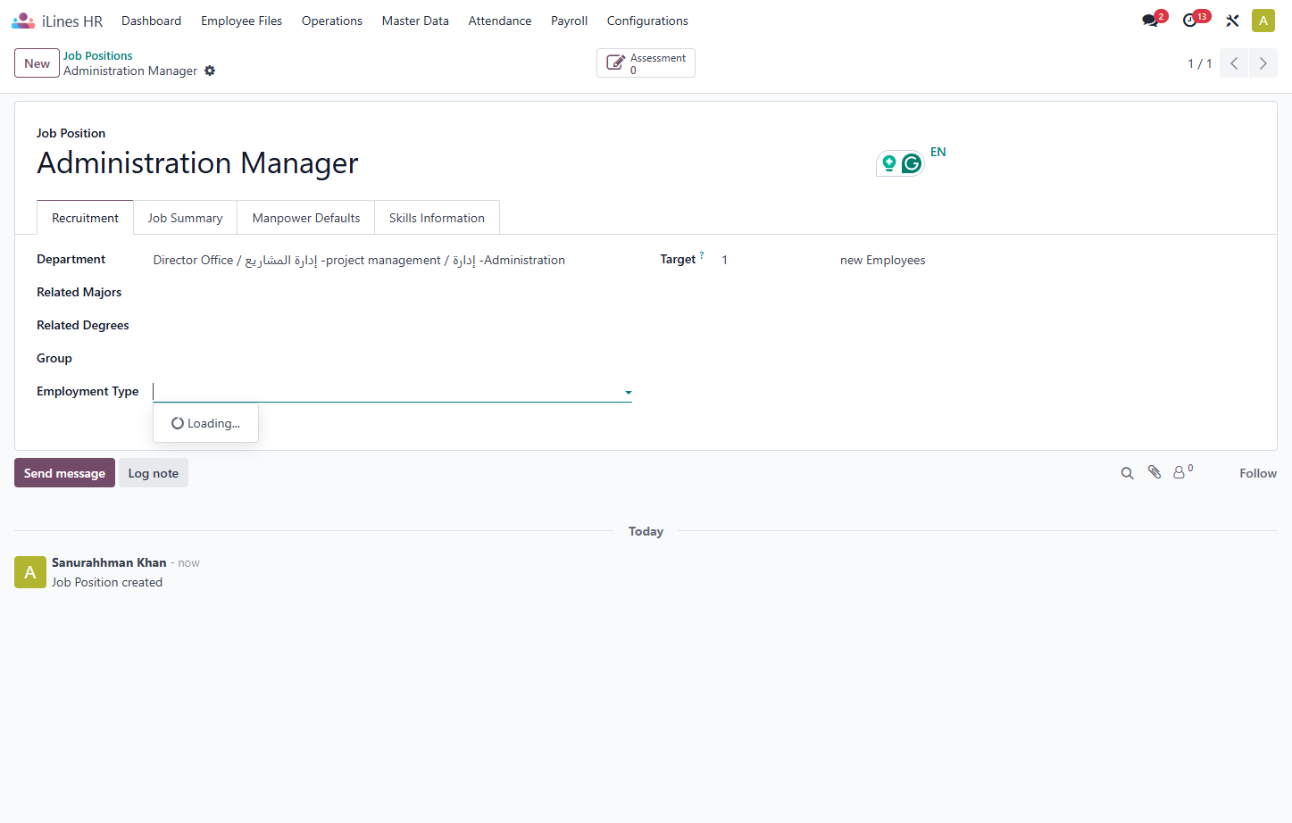Image resolution: width=1292 pixels, height=823 pixels.
Task: Switch to the Recruitment tab
Action: pos(85,218)
